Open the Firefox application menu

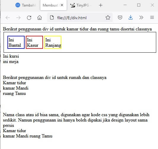(152, 17)
